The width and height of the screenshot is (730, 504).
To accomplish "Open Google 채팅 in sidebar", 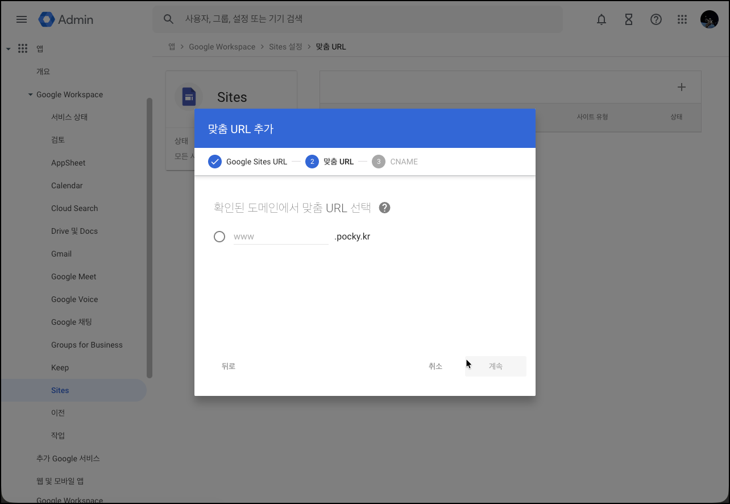I will click(72, 322).
